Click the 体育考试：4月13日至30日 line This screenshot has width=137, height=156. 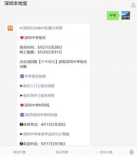pos(42,124)
